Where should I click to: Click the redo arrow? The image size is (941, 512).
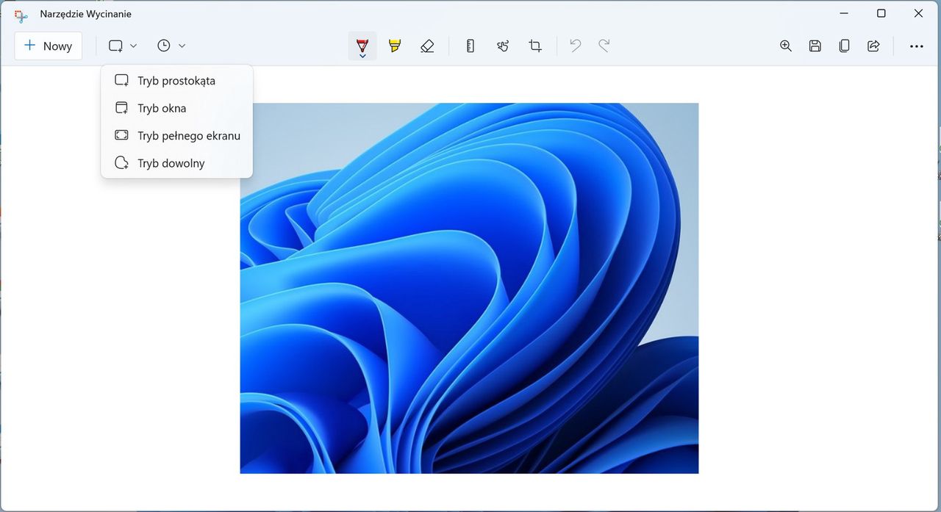coord(604,46)
